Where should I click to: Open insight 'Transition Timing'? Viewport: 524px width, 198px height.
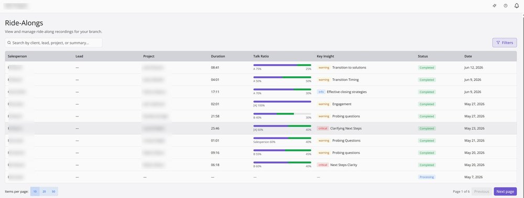345,79
